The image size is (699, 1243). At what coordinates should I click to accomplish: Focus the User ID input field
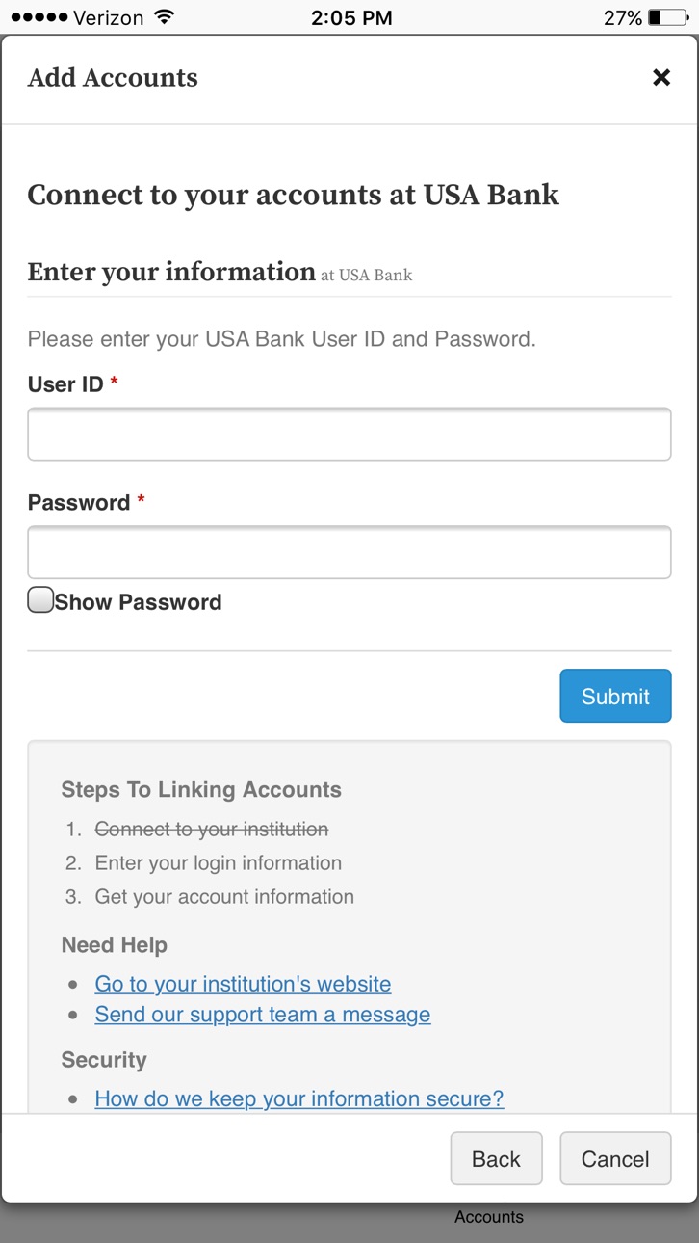pos(349,435)
